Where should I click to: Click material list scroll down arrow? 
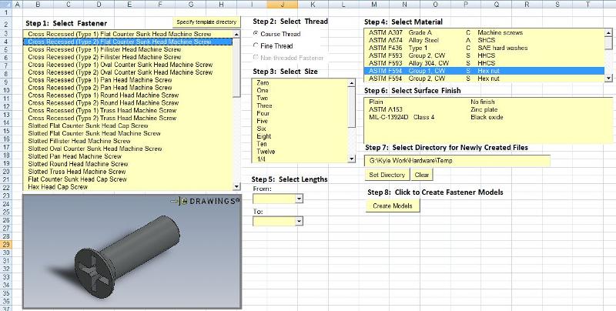(608, 79)
